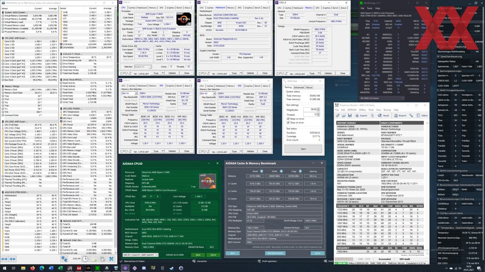
Task: Click HWiNFO network/remote monitor icon
Action: [x=64, y=259]
